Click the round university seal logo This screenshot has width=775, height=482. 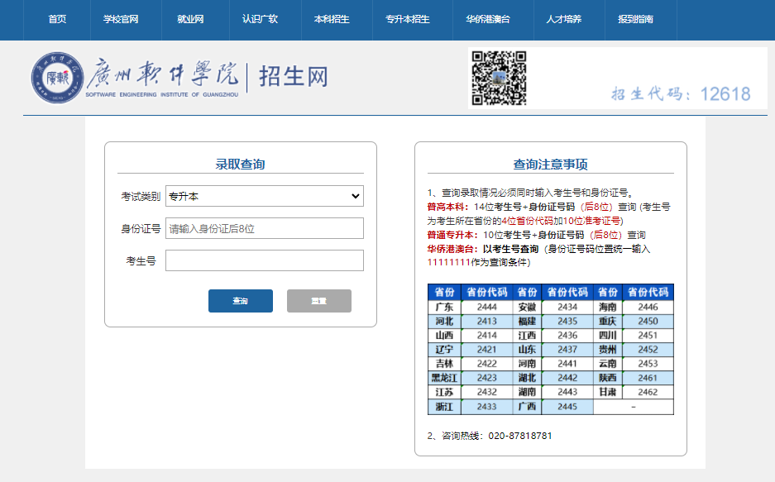[x=56, y=78]
